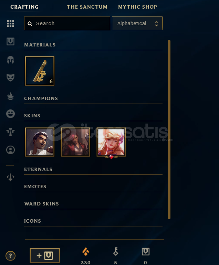Filter loot by summoner icons category

(x=10, y=150)
